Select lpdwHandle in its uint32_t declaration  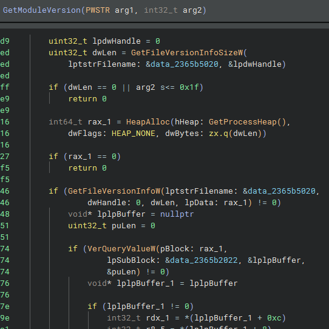tap(117, 41)
